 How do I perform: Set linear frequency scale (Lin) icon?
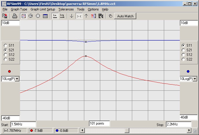55,16
